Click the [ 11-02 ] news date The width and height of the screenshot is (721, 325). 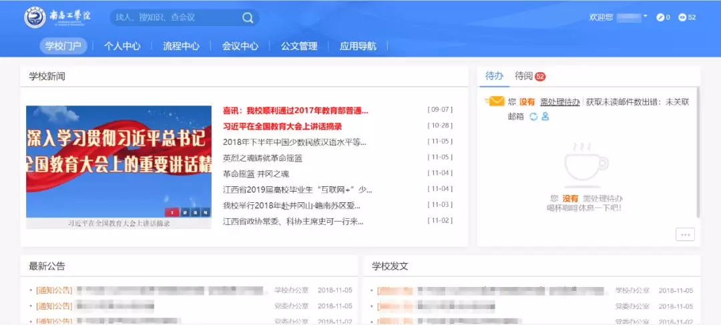440,221
